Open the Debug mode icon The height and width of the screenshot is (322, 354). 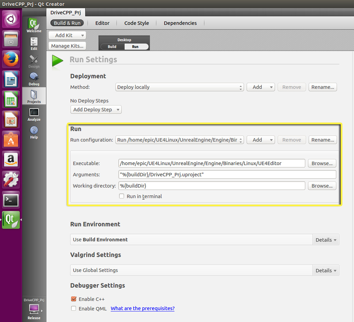tap(34, 79)
